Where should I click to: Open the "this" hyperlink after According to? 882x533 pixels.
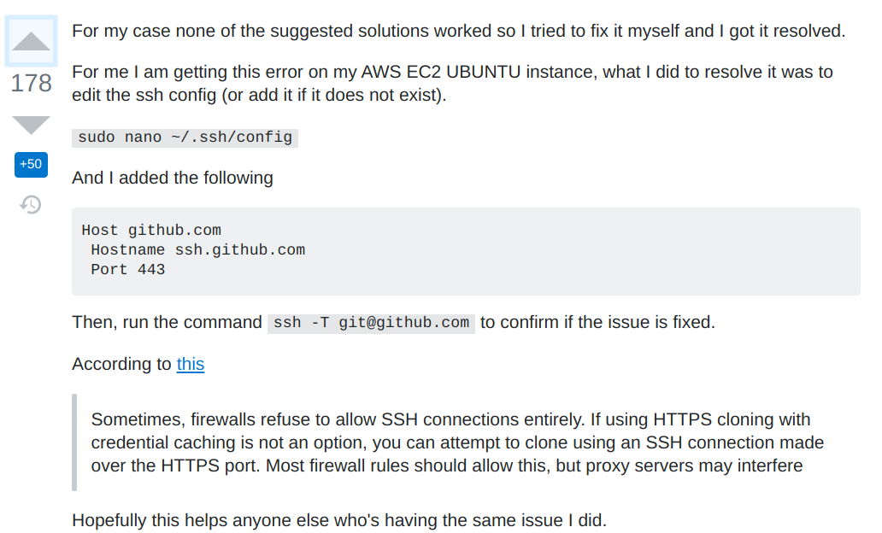(x=190, y=364)
